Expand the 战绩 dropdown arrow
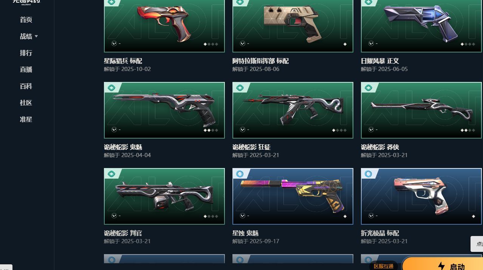This screenshot has width=483, height=270. coord(36,36)
